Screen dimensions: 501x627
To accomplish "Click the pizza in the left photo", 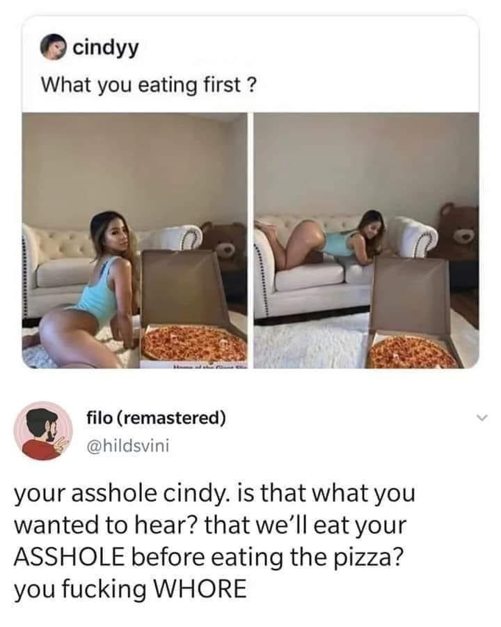I will click(x=194, y=343).
